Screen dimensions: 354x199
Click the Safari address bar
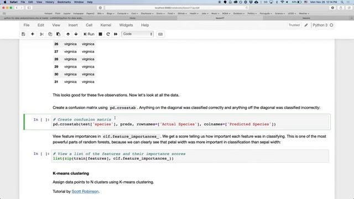(177, 8)
